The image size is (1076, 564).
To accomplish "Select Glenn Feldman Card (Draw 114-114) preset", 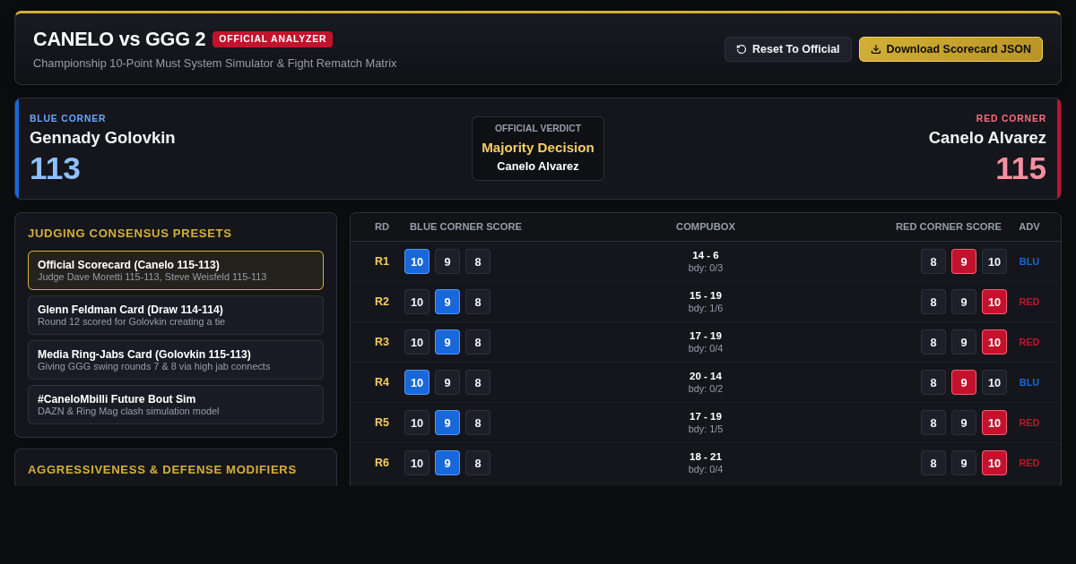I will click(176, 315).
